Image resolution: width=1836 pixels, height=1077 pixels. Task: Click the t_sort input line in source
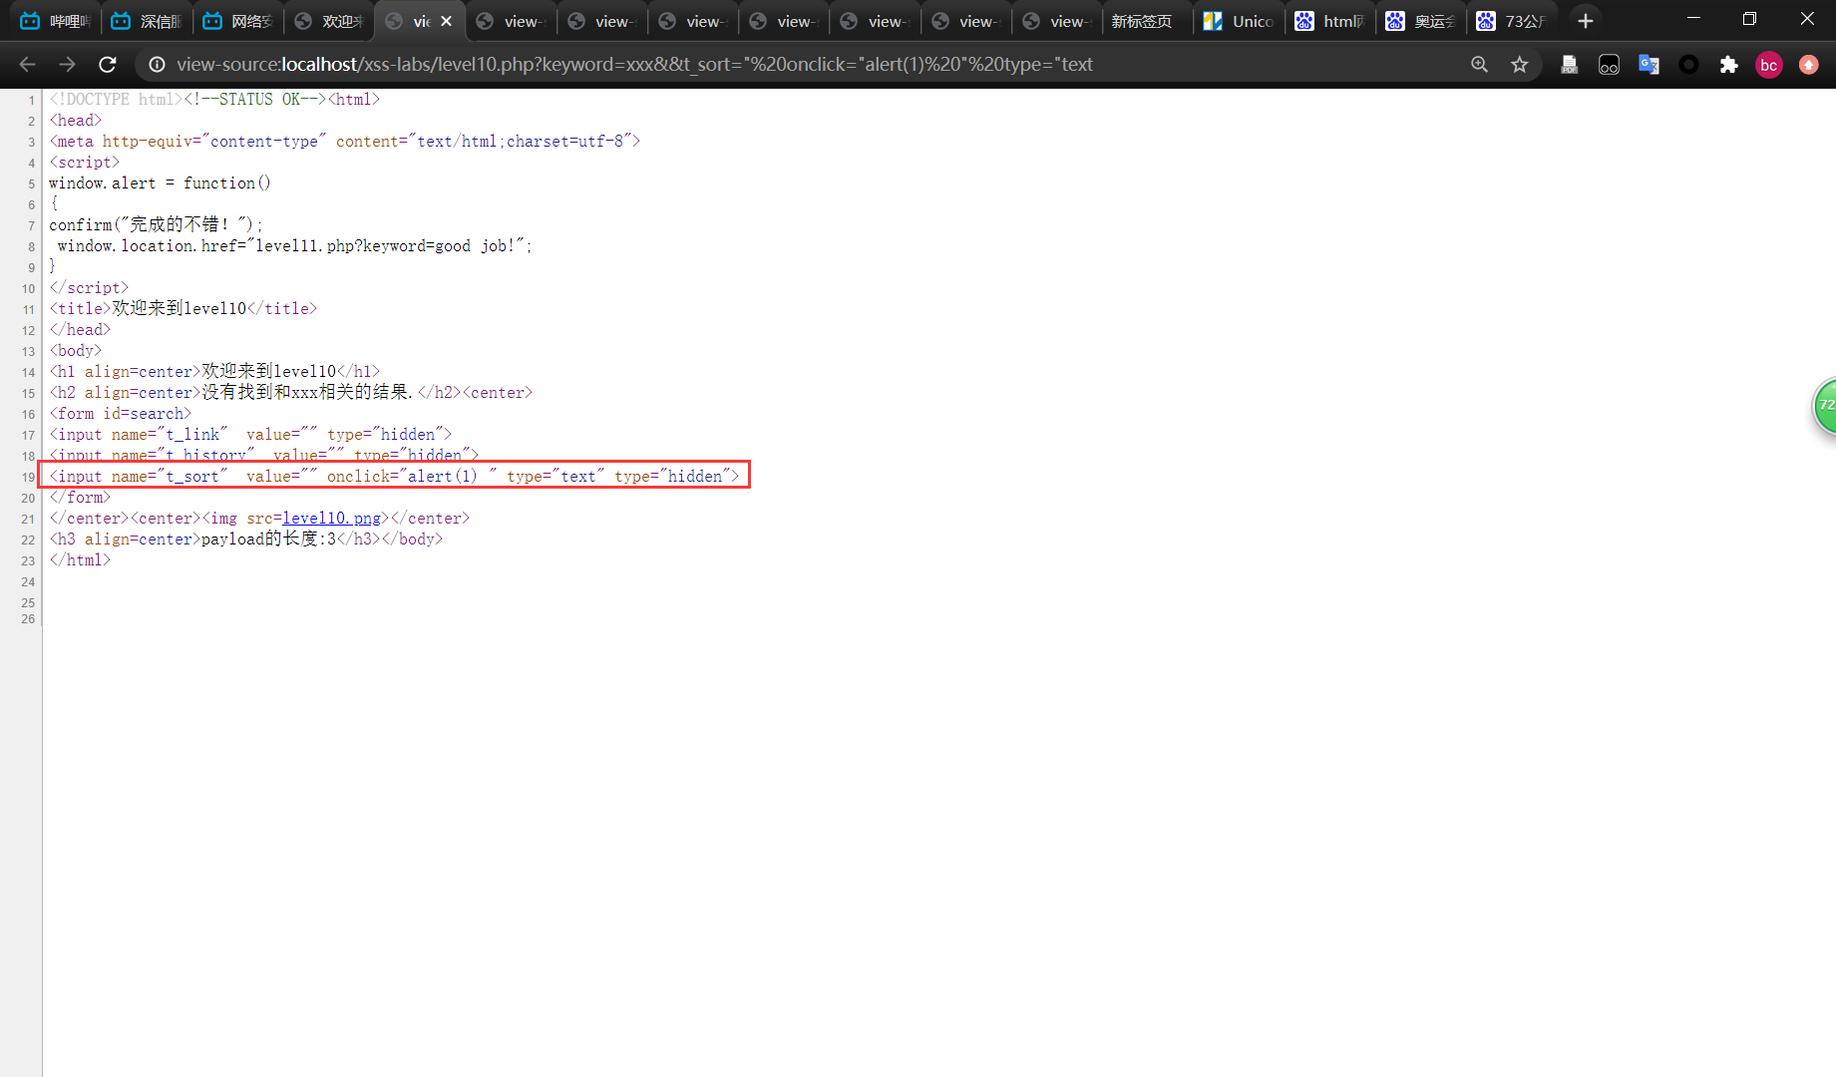click(x=395, y=477)
